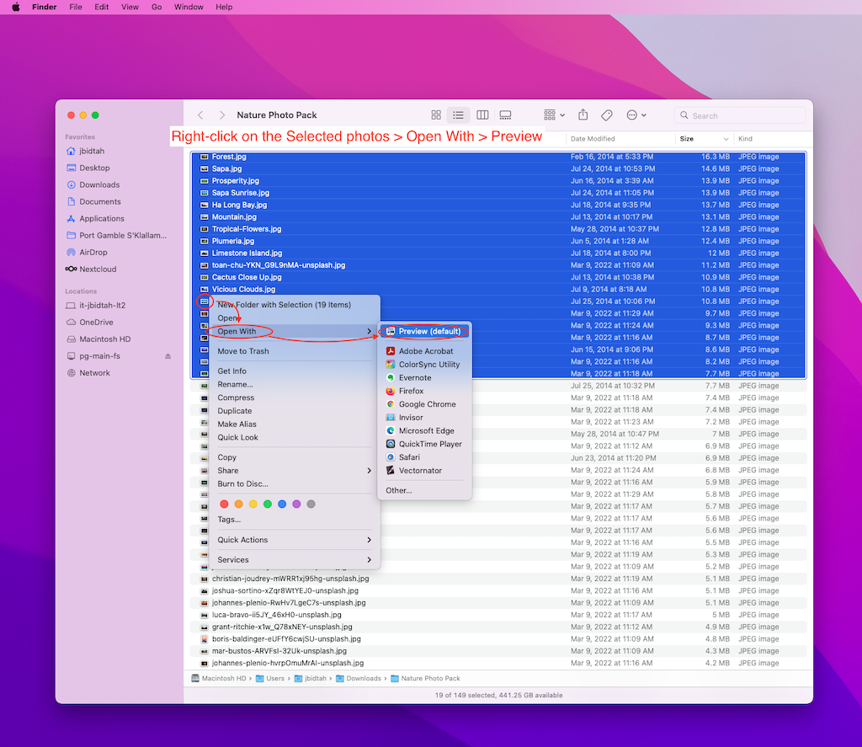Click Macintosh HD in path bar
Viewport: 862px width, 747px height.
point(219,678)
